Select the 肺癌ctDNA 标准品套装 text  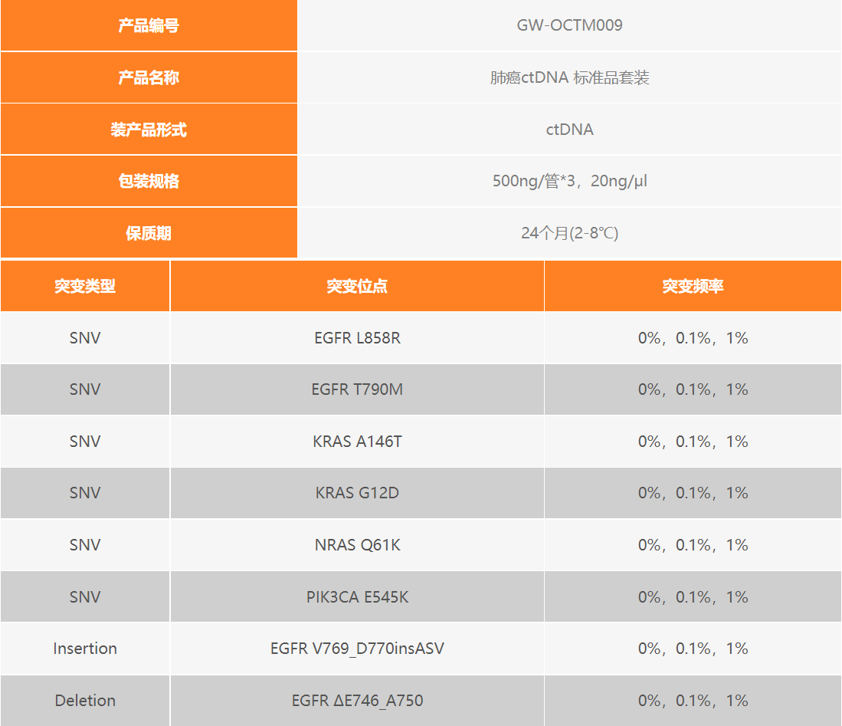click(569, 77)
